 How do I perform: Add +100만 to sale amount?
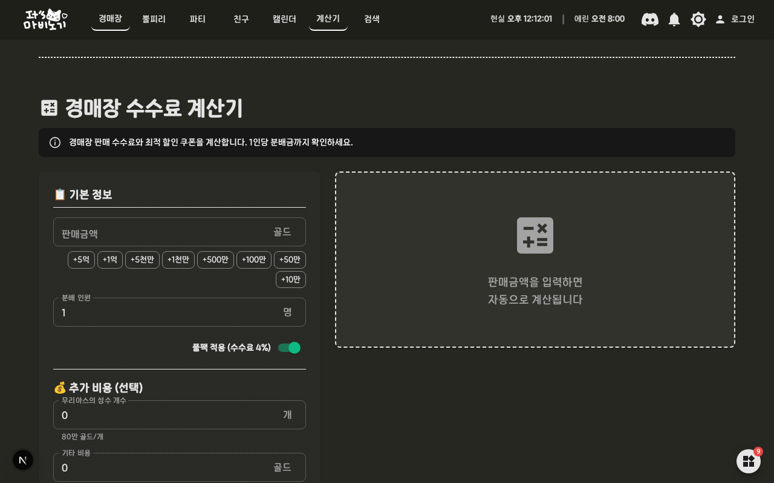coord(254,260)
